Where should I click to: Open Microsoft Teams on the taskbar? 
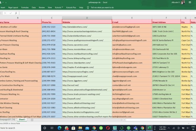(135, 128)
